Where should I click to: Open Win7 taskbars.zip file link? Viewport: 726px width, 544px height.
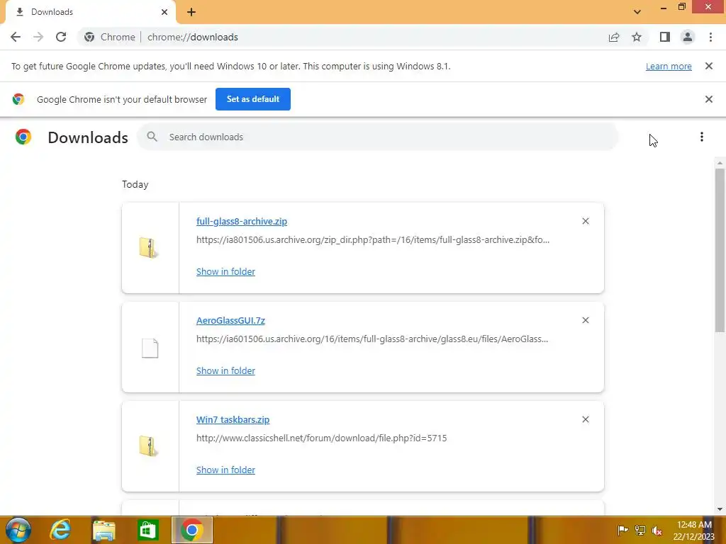tap(233, 419)
